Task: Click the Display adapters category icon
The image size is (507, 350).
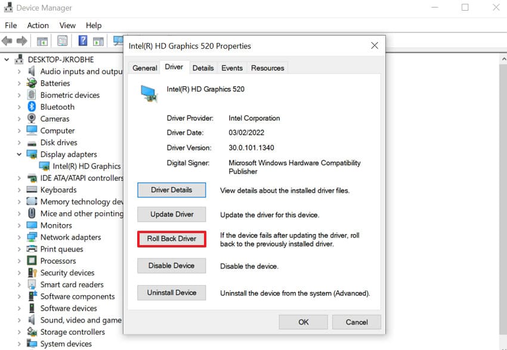Action: coord(32,154)
